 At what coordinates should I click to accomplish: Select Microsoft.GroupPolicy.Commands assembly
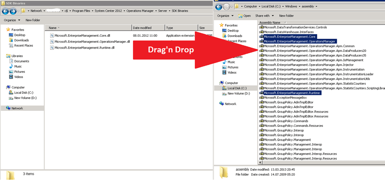(286, 121)
